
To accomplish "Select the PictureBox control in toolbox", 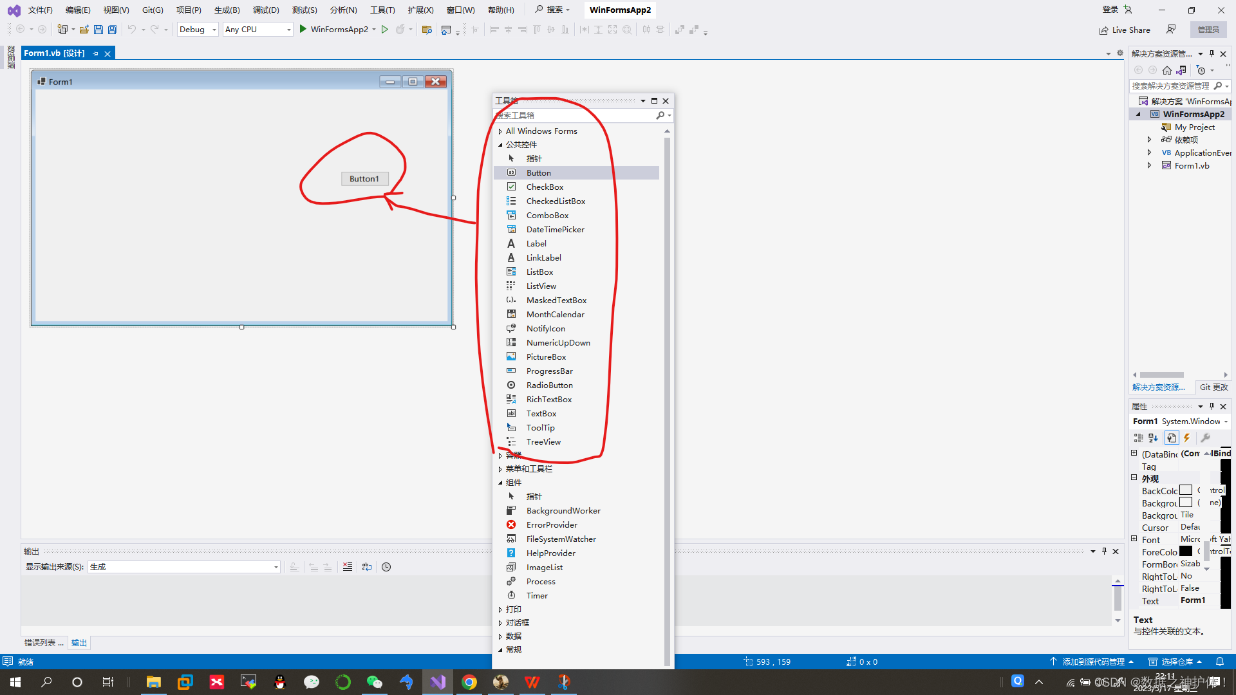I will (x=546, y=357).
